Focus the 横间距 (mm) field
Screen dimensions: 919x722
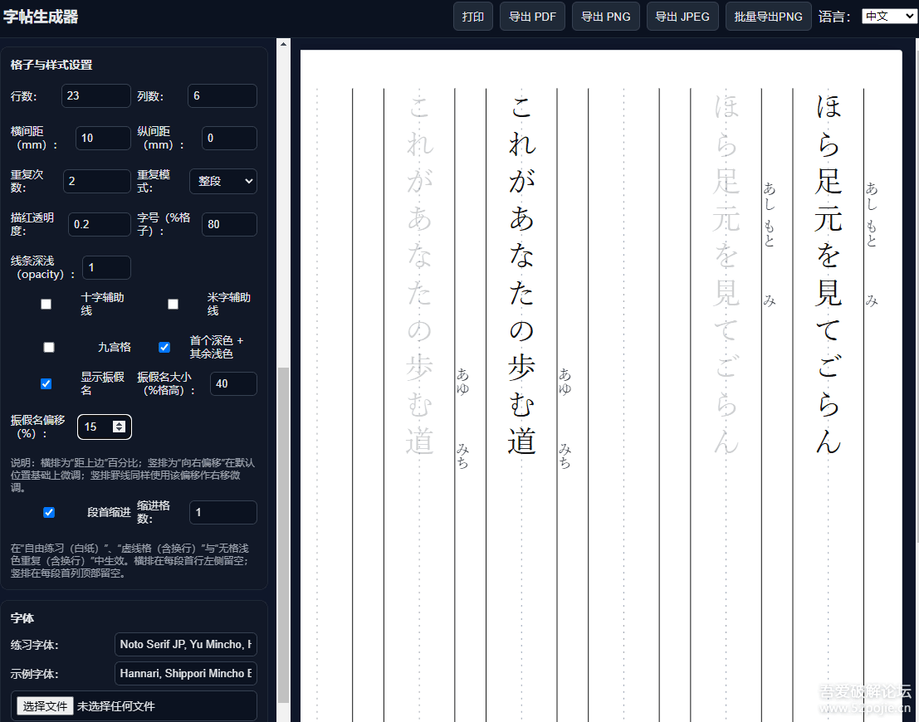point(103,138)
